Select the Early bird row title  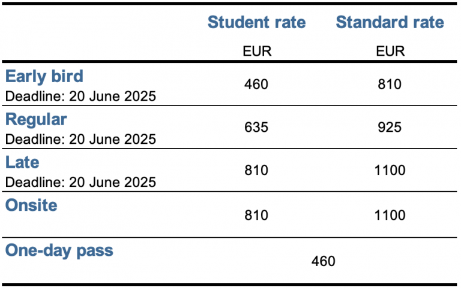coord(44,77)
